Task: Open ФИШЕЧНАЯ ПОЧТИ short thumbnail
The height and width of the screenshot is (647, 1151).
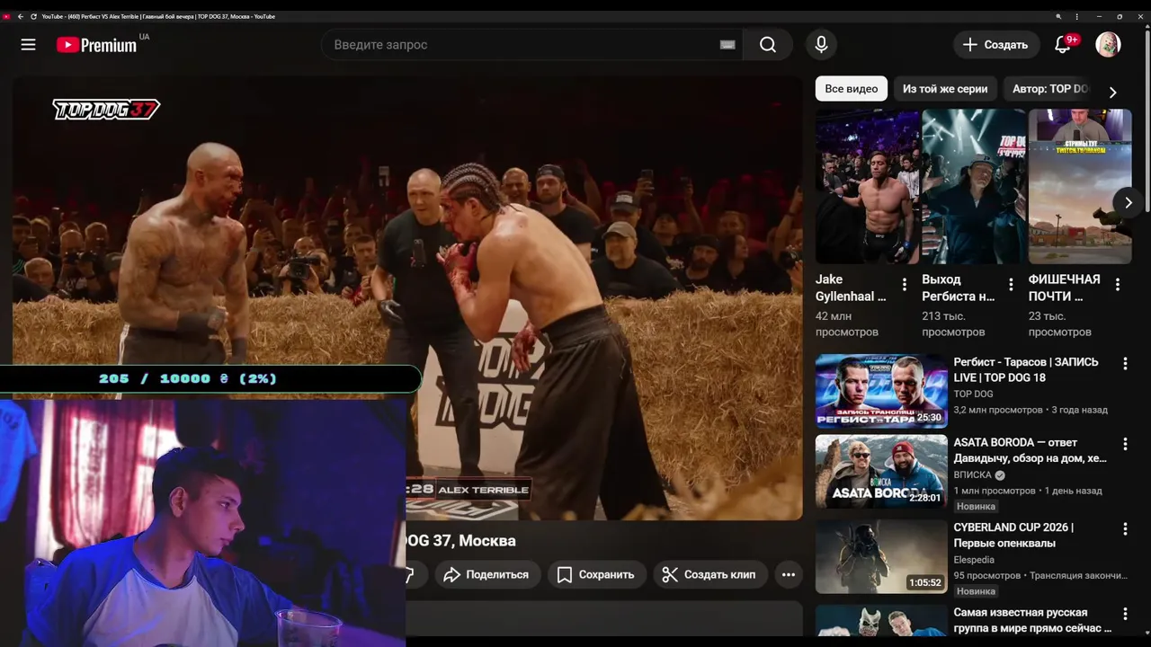Action: [1080, 187]
